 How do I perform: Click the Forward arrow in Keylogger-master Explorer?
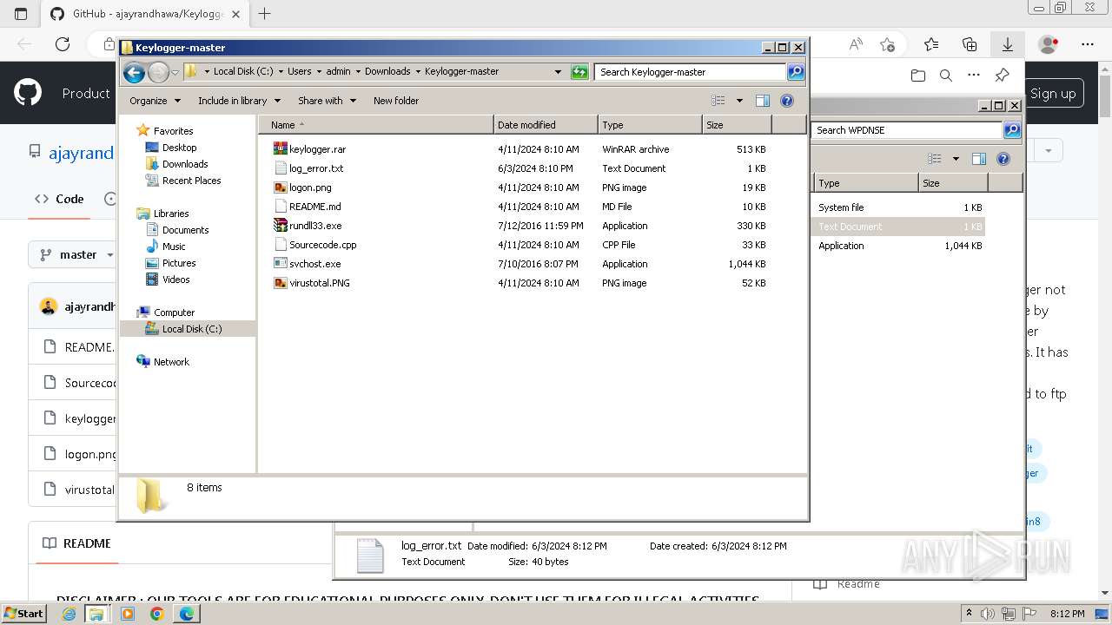click(x=158, y=72)
